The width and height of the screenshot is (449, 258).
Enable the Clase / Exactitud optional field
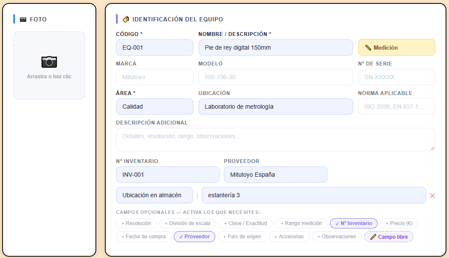(245, 223)
